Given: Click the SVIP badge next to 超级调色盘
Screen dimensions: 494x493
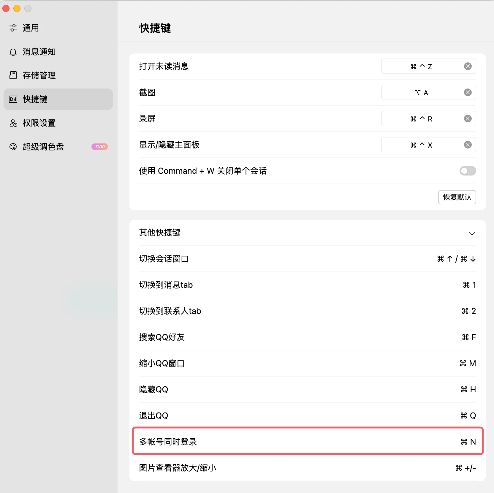Looking at the screenshot, I should tap(100, 147).
